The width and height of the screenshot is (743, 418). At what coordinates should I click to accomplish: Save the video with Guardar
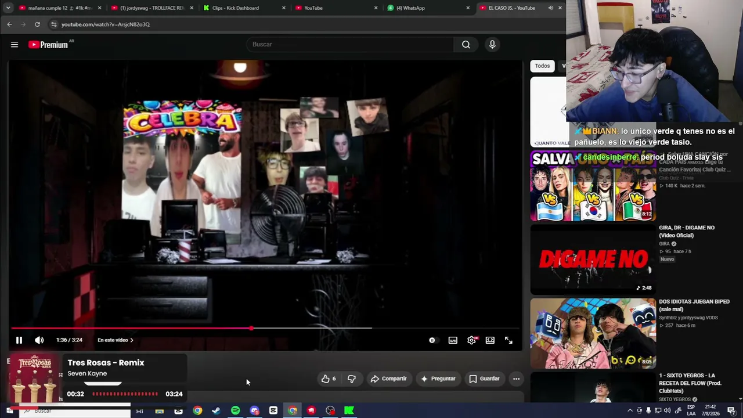coord(484,379)
